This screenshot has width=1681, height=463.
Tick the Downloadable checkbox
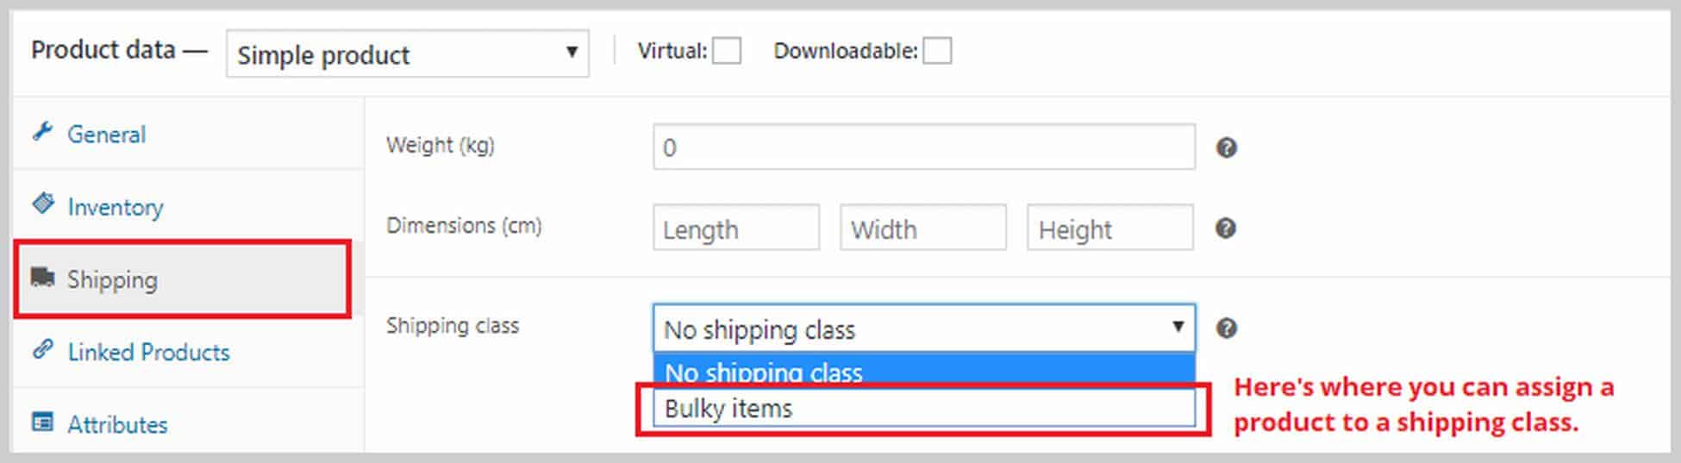937,51
